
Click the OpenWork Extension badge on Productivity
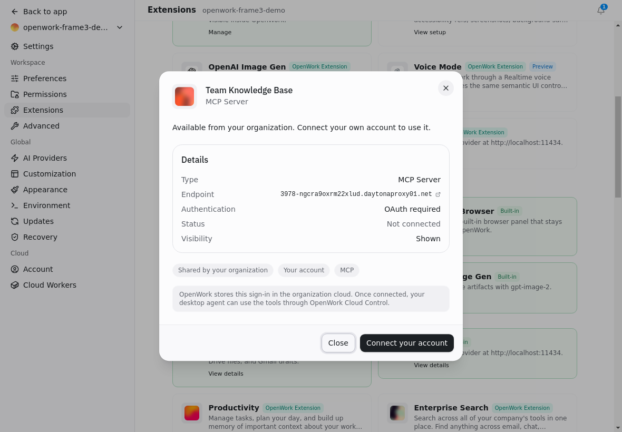(x=293, y=408)
